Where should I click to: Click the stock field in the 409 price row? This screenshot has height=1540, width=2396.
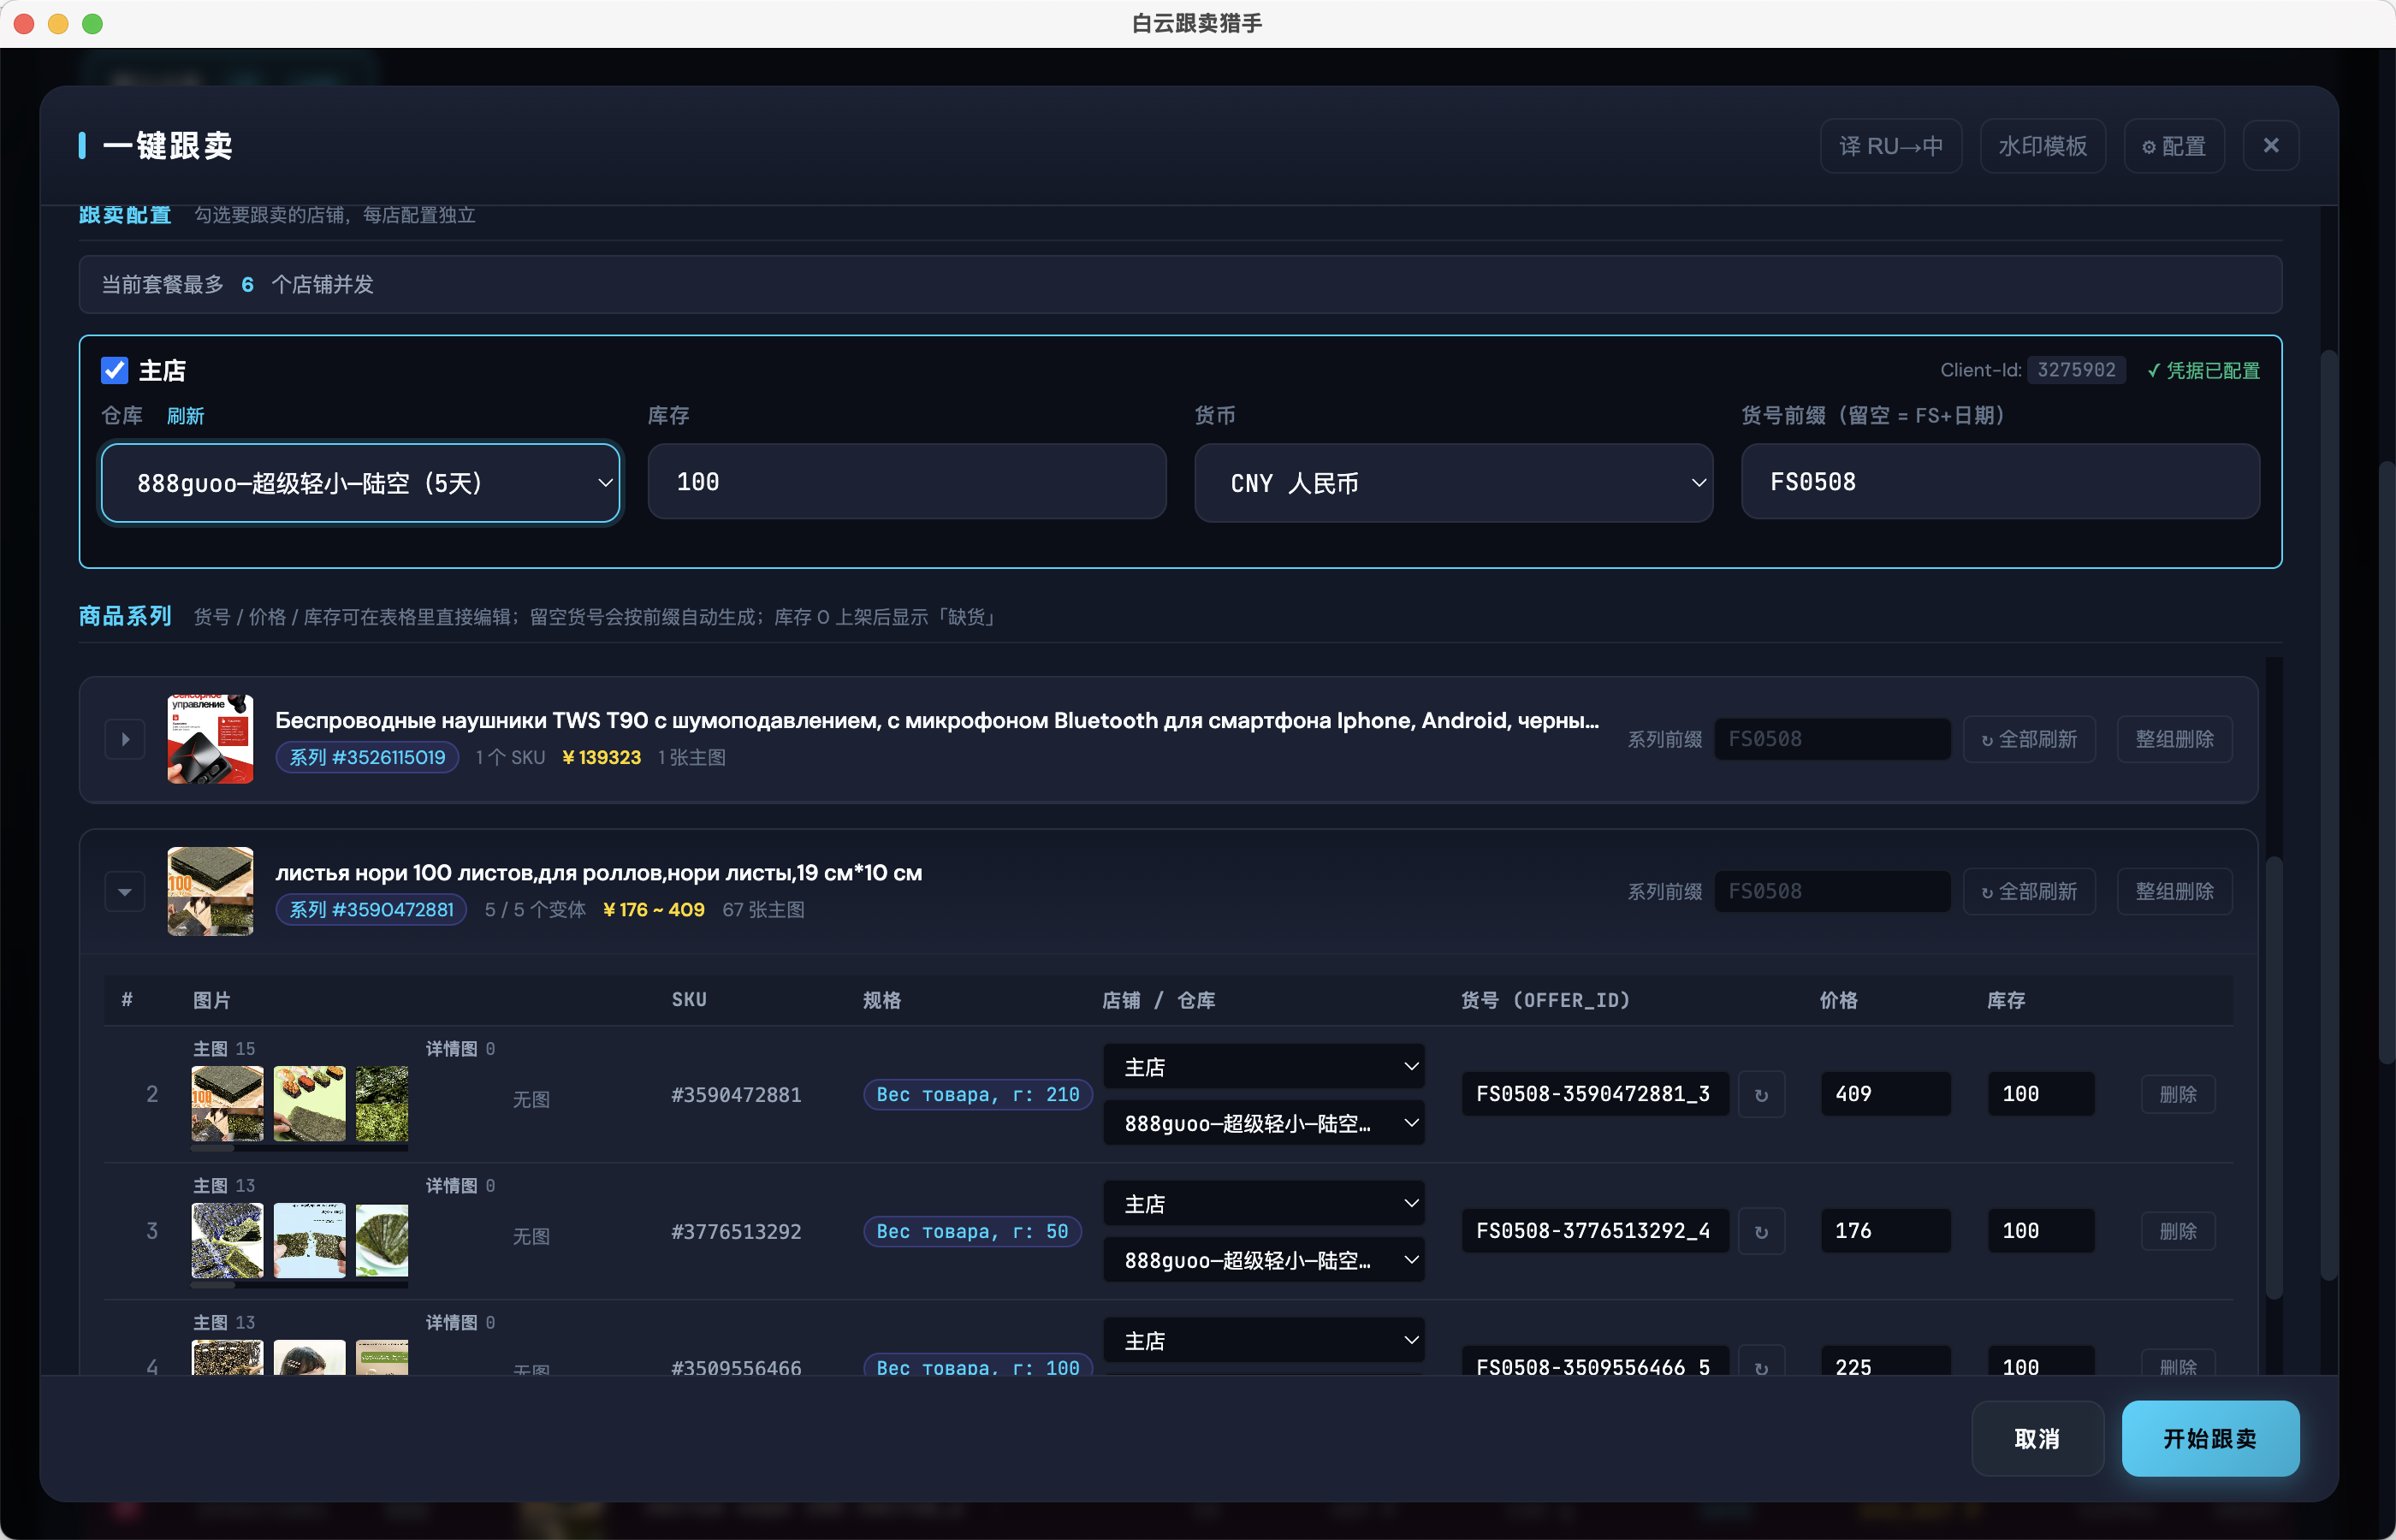[2040, 1095]
